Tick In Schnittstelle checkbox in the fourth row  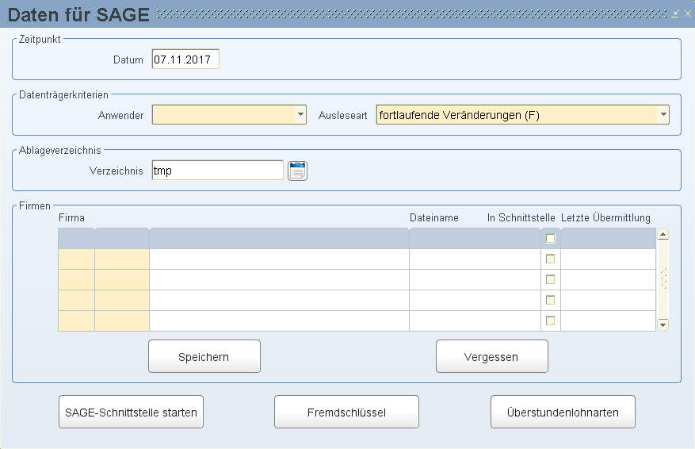[551, 301]
